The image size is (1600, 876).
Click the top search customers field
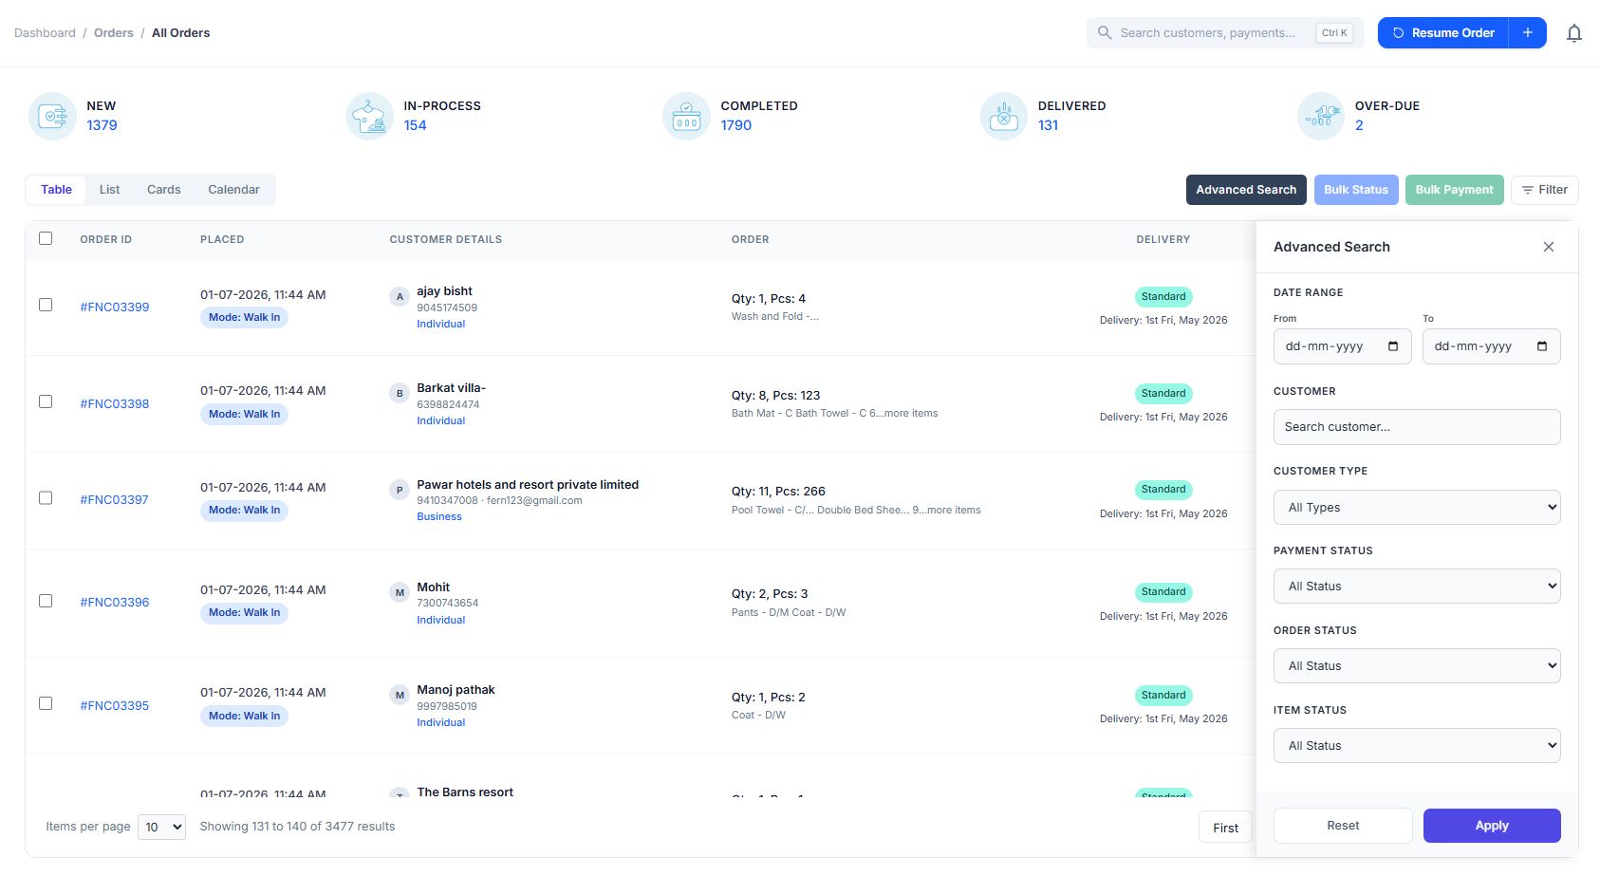tap(1225, 33)
